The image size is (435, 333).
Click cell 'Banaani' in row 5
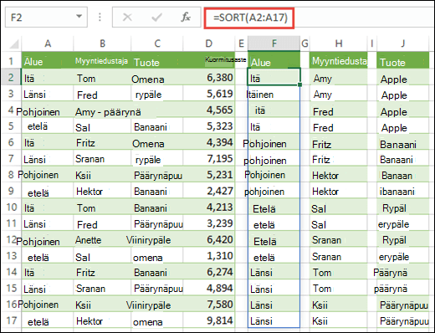[157, 126]
